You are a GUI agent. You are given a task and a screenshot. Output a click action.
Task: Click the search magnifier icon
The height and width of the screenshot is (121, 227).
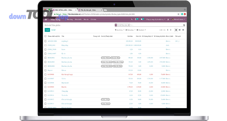[x=184, y=25]
